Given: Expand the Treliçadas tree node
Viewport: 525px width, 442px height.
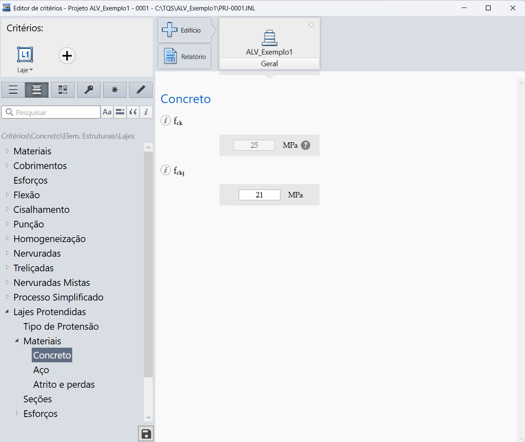Looking at the screenshot, I should 8,268.
